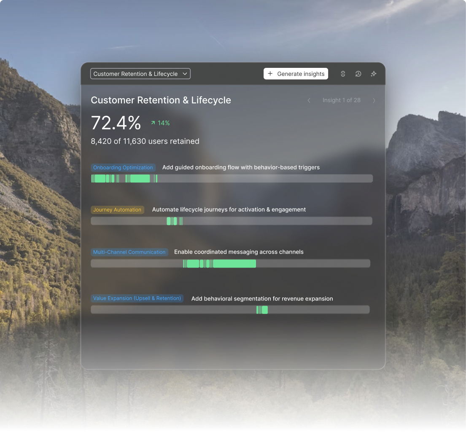Click Value Expansion (Upsell & Retention) tag
The image size is (466, 432).
(x=137, y=298)
